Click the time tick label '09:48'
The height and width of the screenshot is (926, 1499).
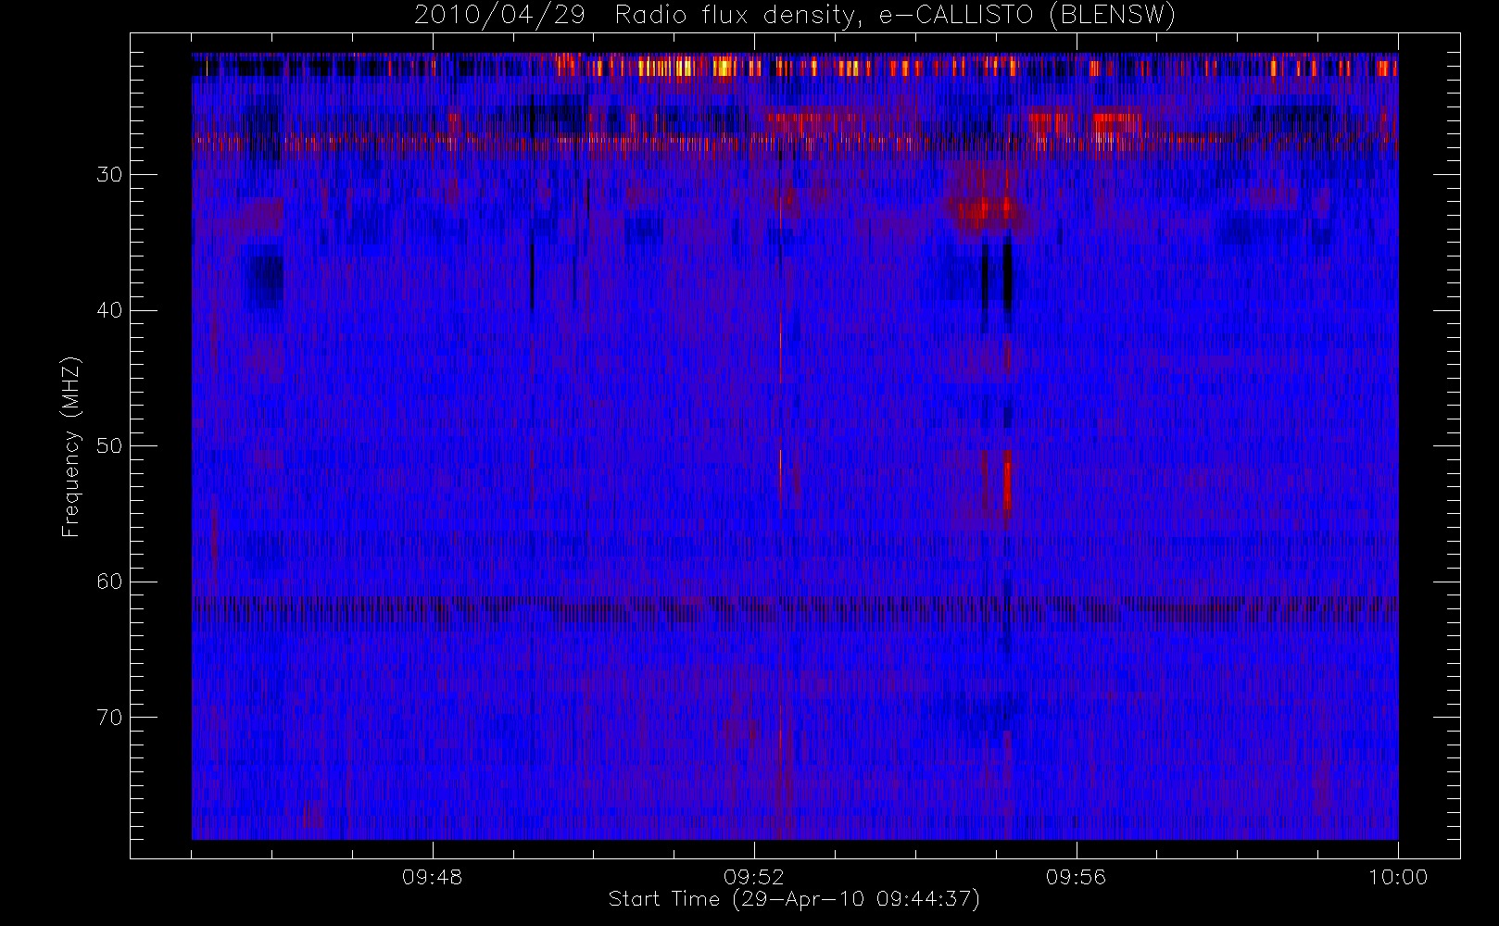coord(433,877)
